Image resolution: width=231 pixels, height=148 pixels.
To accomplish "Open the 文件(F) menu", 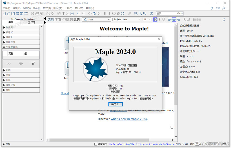I will pos(6,8).
